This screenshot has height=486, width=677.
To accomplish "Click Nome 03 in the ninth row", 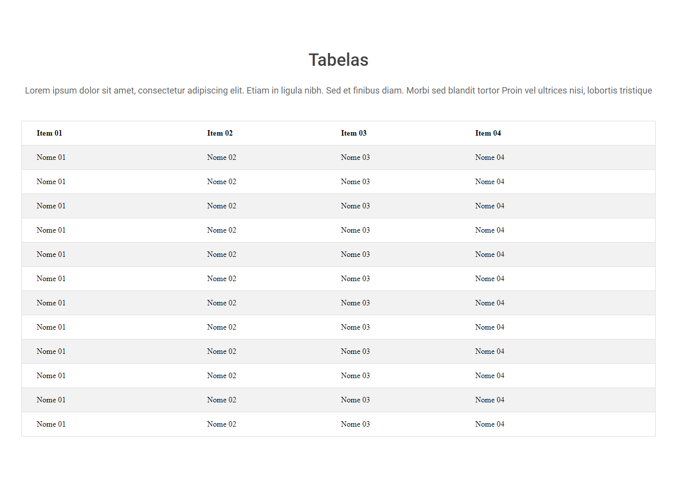I will [x=355, y=351].
